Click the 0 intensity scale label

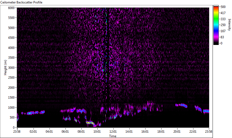(221, 43)
